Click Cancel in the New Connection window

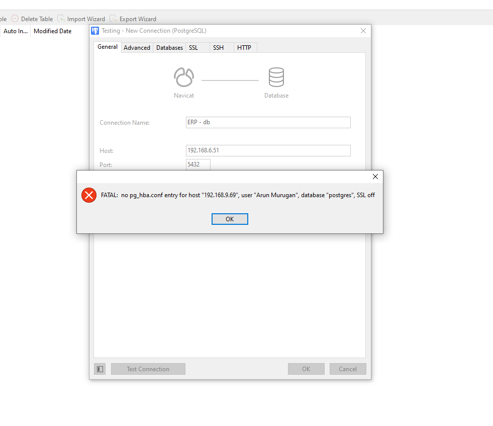coord(348,369)
